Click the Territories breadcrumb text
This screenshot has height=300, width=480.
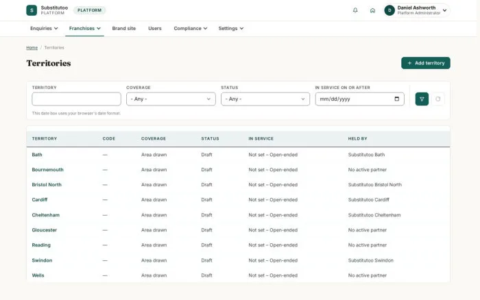click(x=54, y=48)
